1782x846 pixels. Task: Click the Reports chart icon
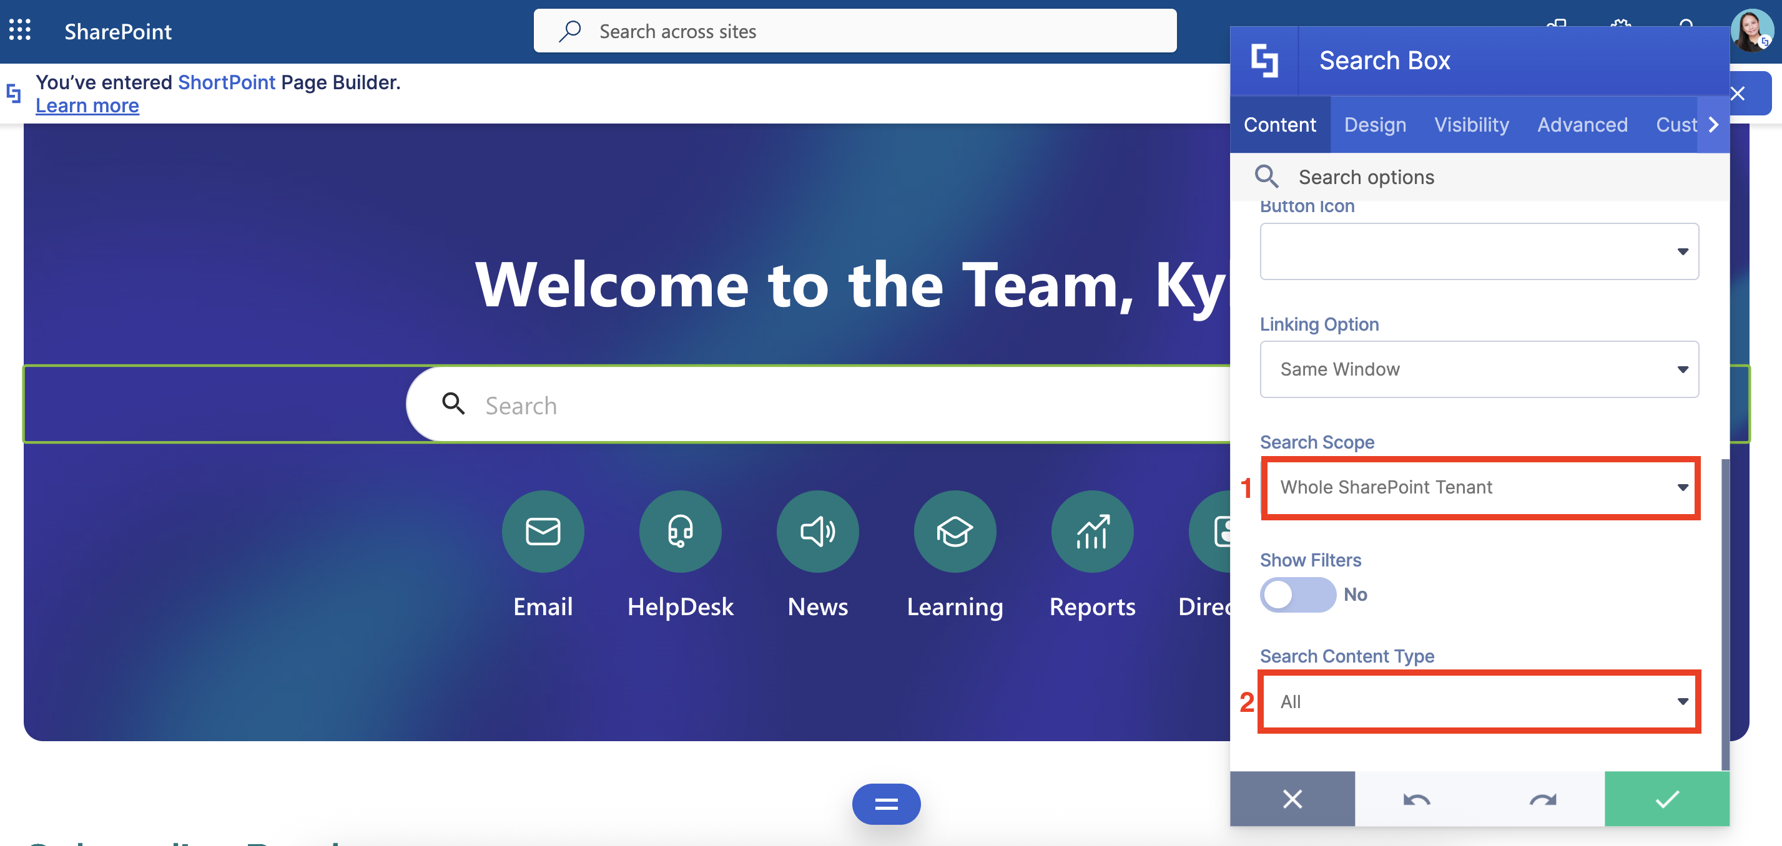click(x=1091, y=531)
